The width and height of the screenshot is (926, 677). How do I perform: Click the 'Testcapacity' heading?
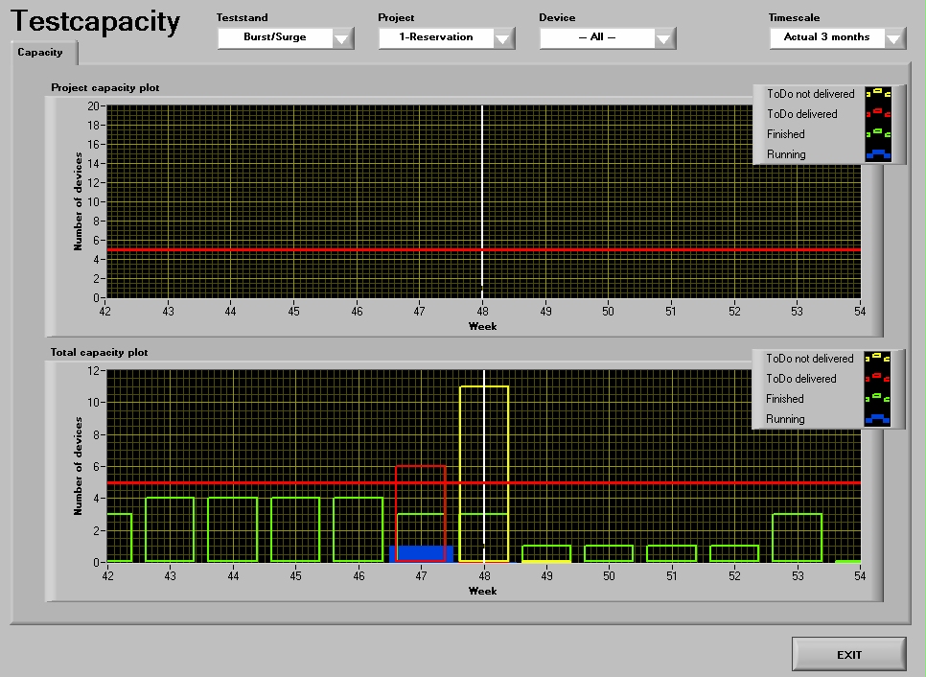pyautogui.click(x=95, y=21)
